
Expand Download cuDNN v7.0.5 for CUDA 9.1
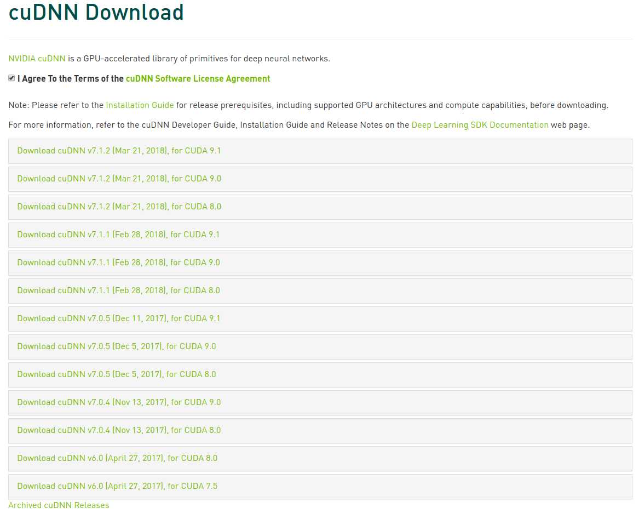[320, 319]
